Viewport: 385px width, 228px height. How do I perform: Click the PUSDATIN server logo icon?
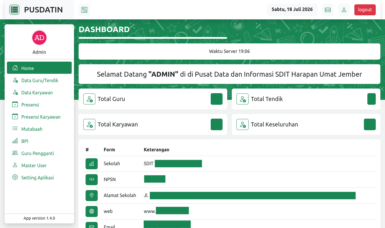click(14, 10)
